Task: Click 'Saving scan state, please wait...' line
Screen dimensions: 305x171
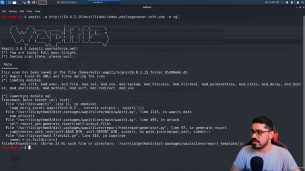Action: (40, 57)
